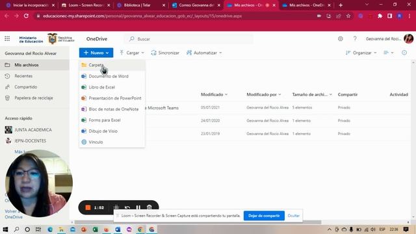Click the Sincronizar button
This screenshot has width=416, height=234.
(165, 53)
